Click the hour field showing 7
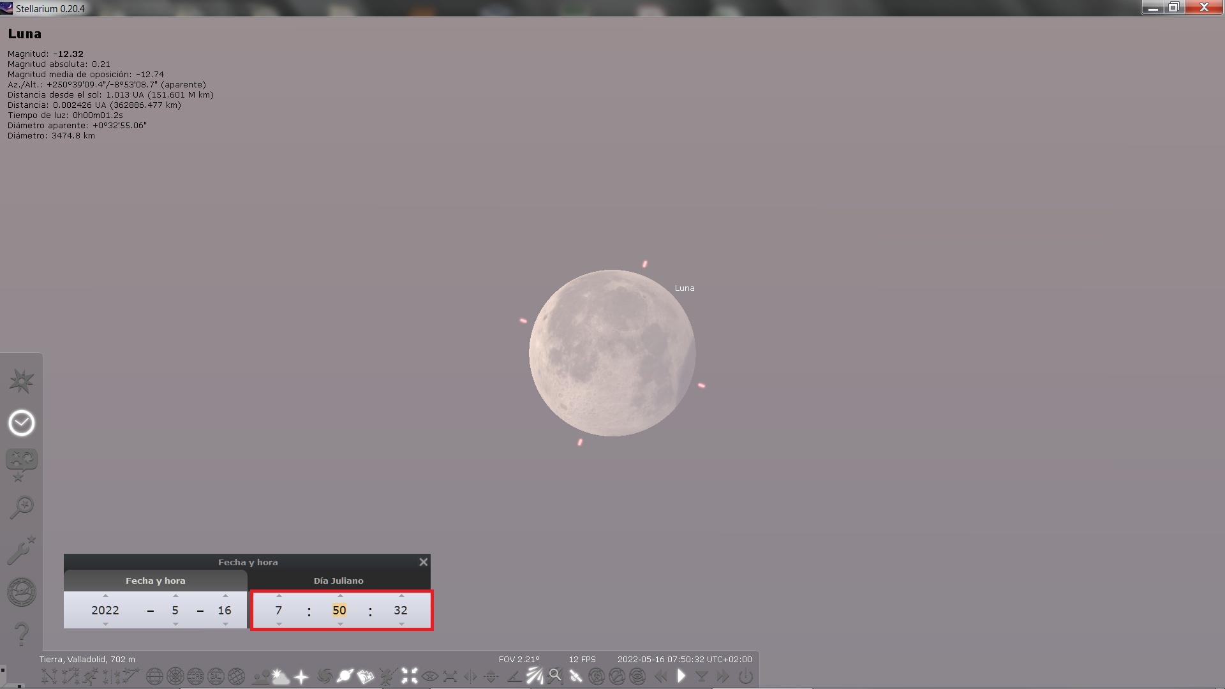This screenshot has height=689, width=1225. click(279, 610)
